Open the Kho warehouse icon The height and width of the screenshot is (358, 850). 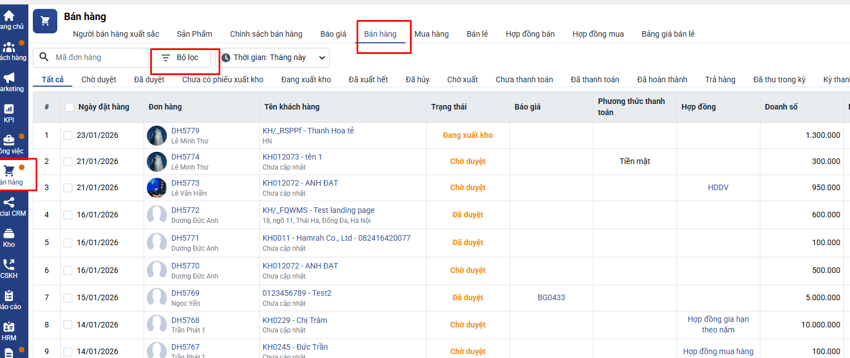pos(9,234)
